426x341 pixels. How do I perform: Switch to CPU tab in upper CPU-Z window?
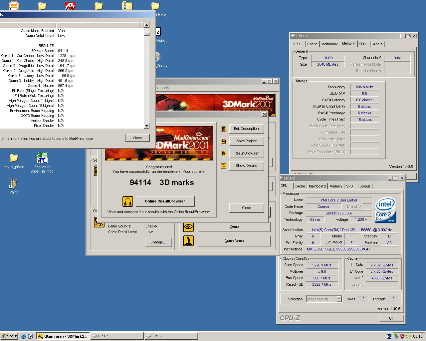(297, 44)
